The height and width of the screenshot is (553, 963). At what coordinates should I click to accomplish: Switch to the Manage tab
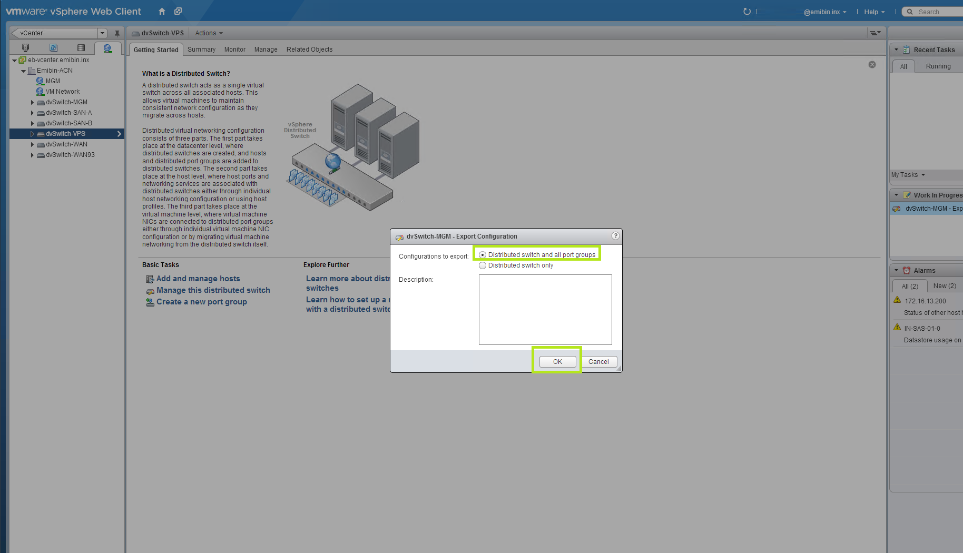[x=266, y=50]
